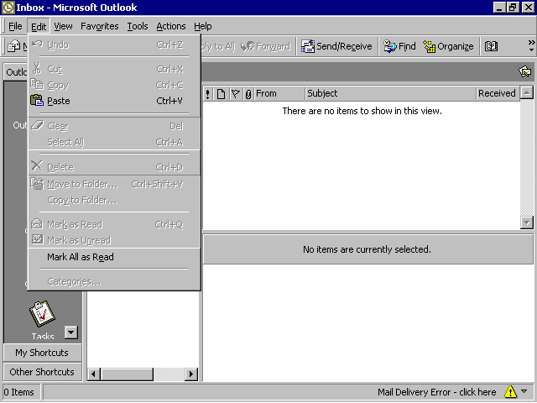Image resolution: width=537 pixels, height=403 pixels.
Task: Click folder list scroll left arrow
Action: (x=93, y=374)
